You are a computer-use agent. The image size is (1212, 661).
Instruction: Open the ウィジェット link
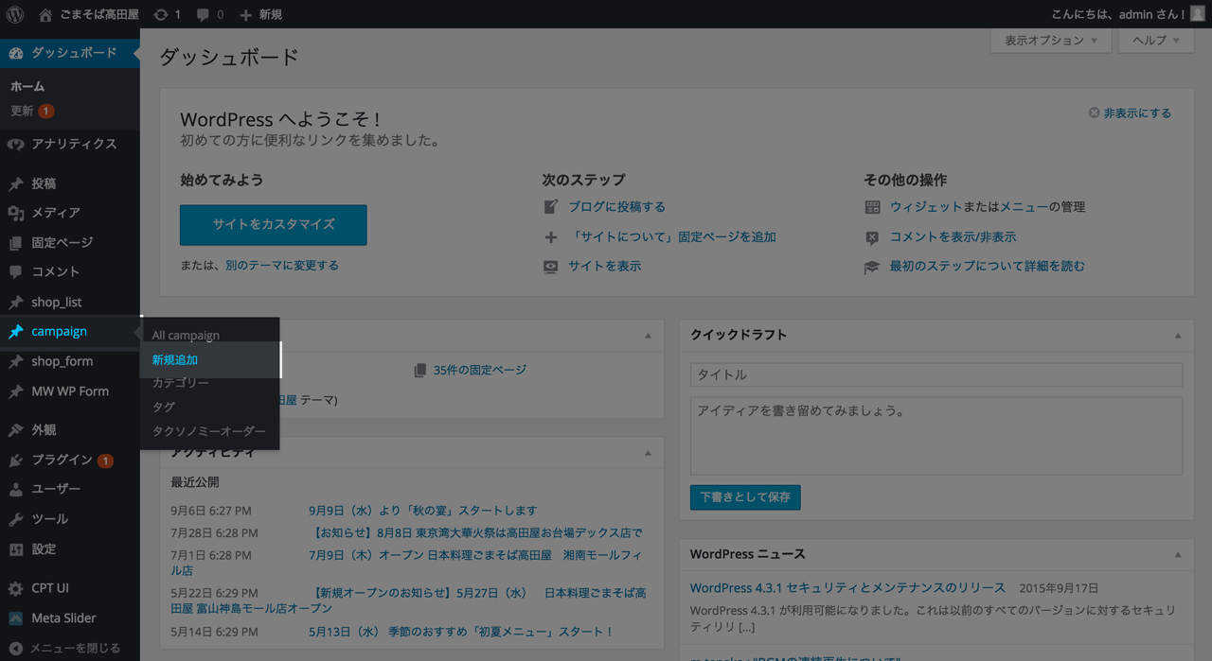[926, 207]
